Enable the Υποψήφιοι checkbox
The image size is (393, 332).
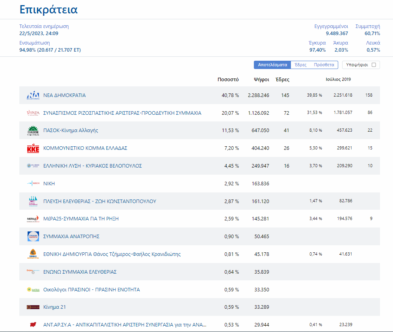[374, 65]
